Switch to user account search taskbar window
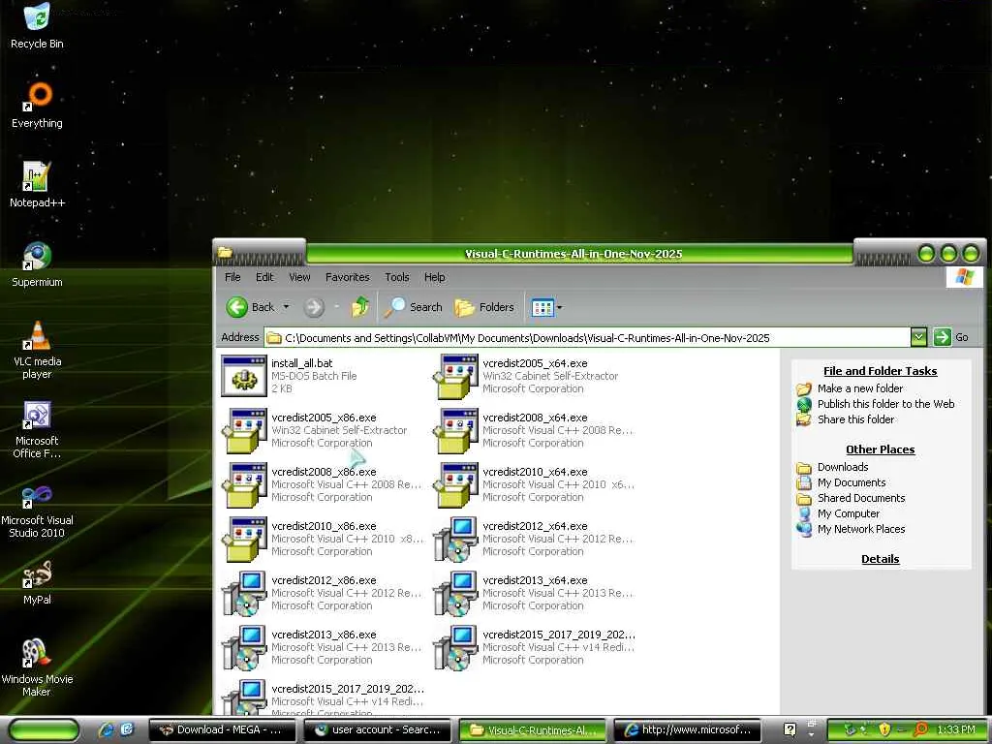Screen dimensions: 992x744 point(378,730)
